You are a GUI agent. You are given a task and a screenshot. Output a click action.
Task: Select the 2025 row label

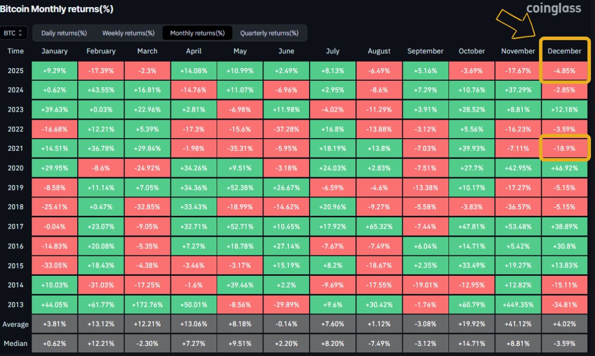pos(16,71)
